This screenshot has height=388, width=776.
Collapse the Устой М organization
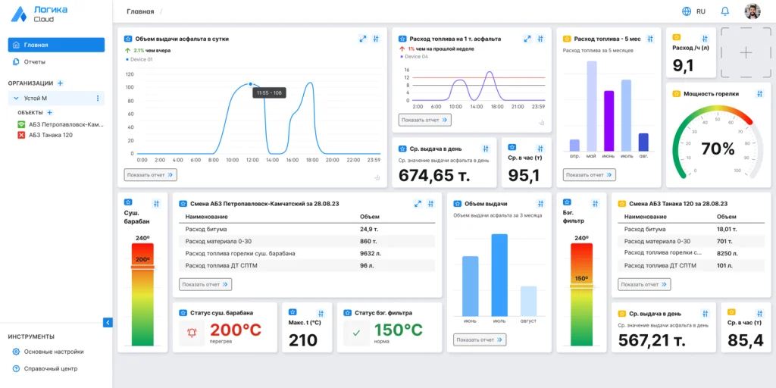(x=16, y=98)
